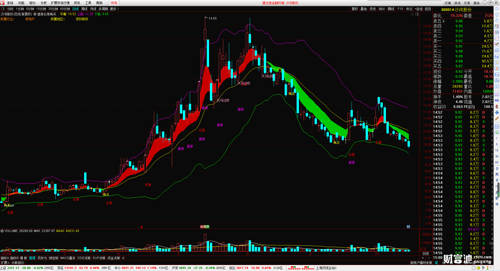The image size is (500, 271).
Task: Click the down arrow icon in right sidebar
Action: click(497, 21)
